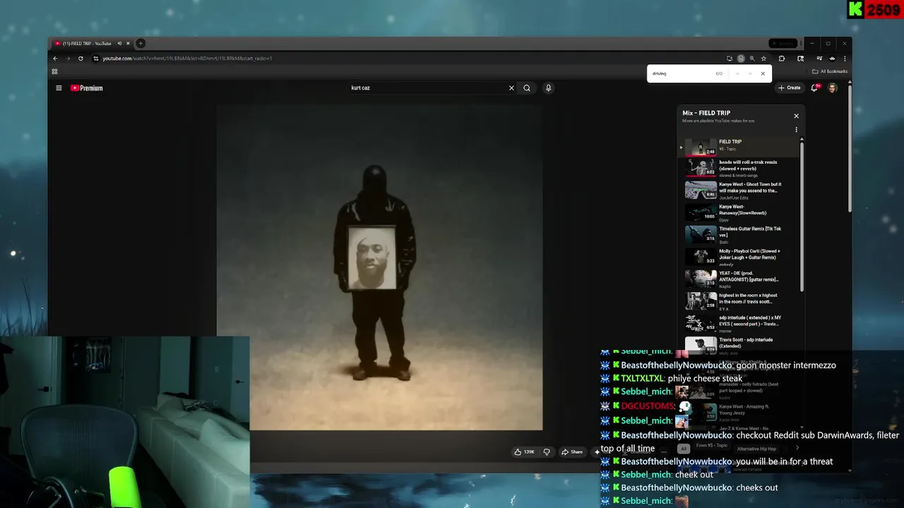Select the 'Alternative Hip Hop' chip

tap(757, 449)
